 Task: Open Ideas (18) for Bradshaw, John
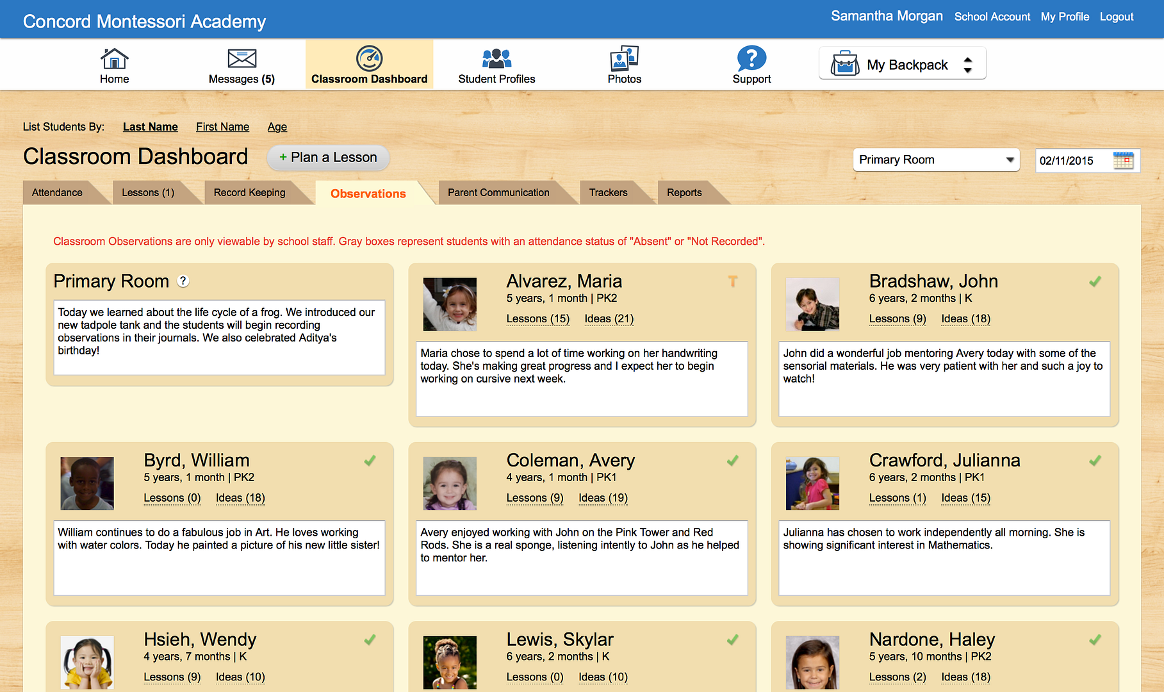pos(965,318)
